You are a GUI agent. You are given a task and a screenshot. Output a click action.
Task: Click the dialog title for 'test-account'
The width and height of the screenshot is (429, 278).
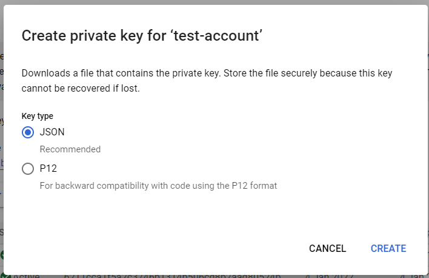142,36
